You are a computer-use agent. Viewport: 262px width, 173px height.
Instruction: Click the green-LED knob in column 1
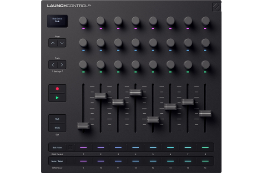pyautogui.click(x=83, y=65)
